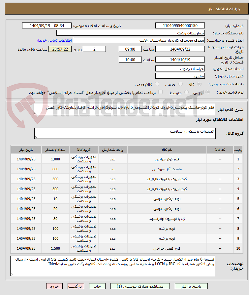This screenshot has height=295, width=249.
Task: Click the ژل یا لوسیون اولتراسوند cell
Action: click(167, 219)
